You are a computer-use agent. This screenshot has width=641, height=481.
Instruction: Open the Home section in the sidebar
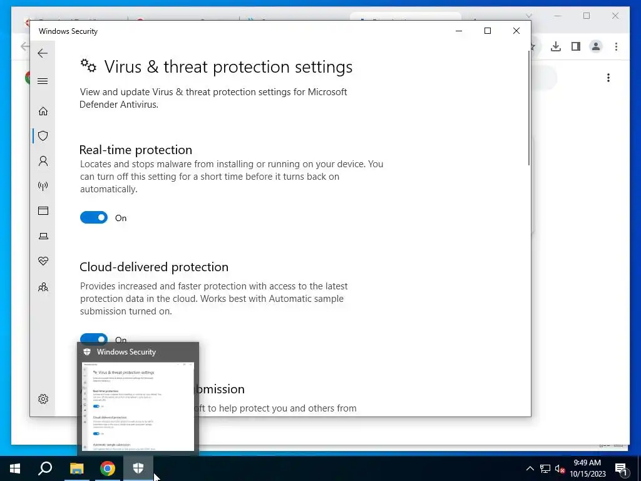tap(43, 111)
